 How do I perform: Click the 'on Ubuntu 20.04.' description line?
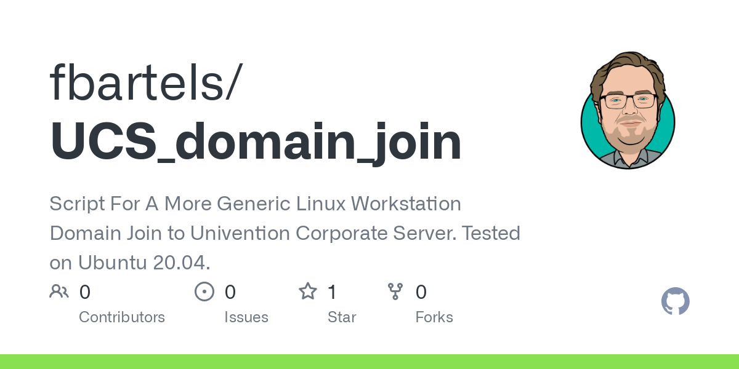130,263
